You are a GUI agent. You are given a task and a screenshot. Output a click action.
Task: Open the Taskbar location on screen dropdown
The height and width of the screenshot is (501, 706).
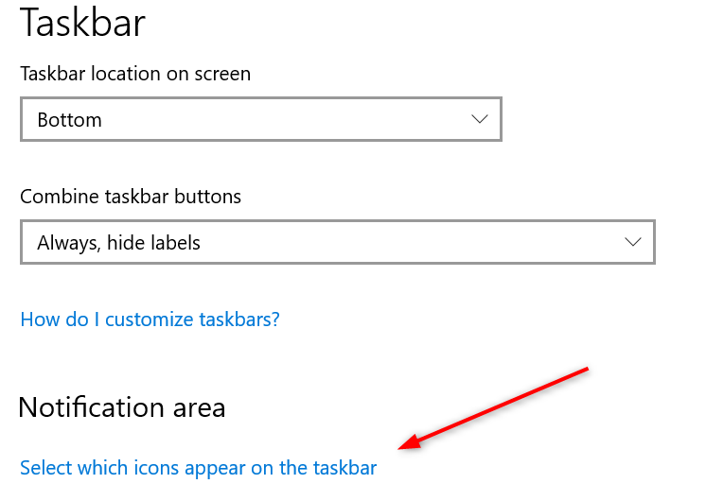pyautogui.click(x=261, y=119)
